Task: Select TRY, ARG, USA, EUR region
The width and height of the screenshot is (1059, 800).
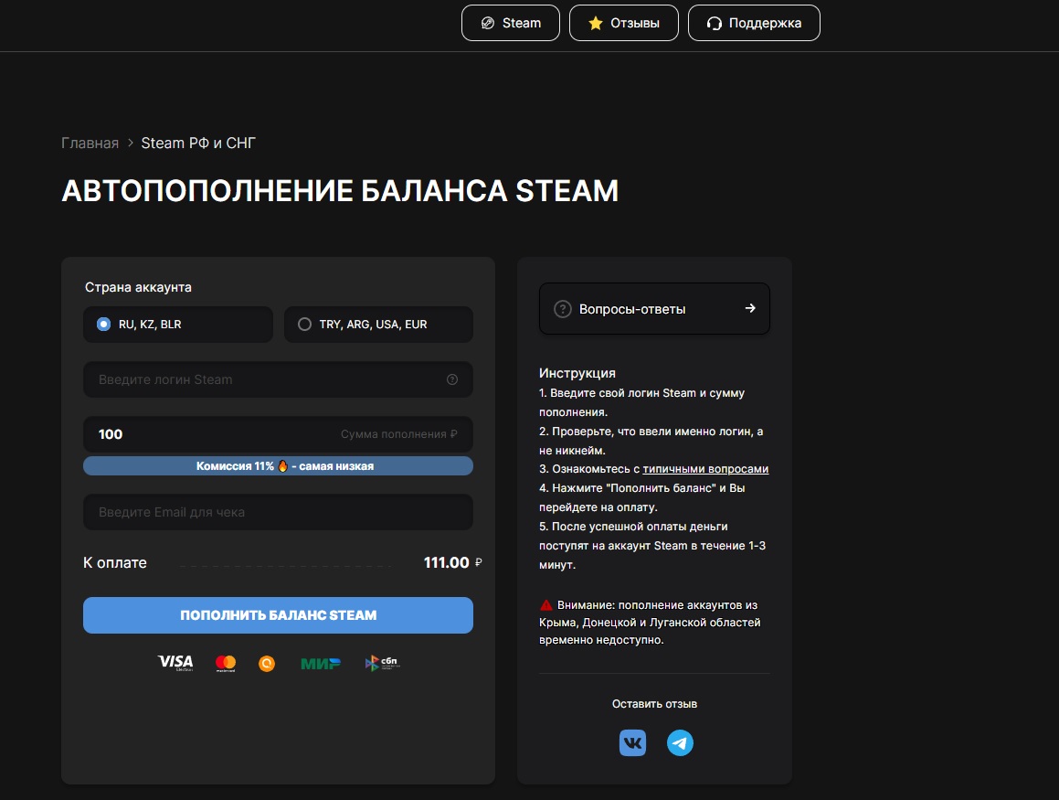Action: click(x=378, y=325)
